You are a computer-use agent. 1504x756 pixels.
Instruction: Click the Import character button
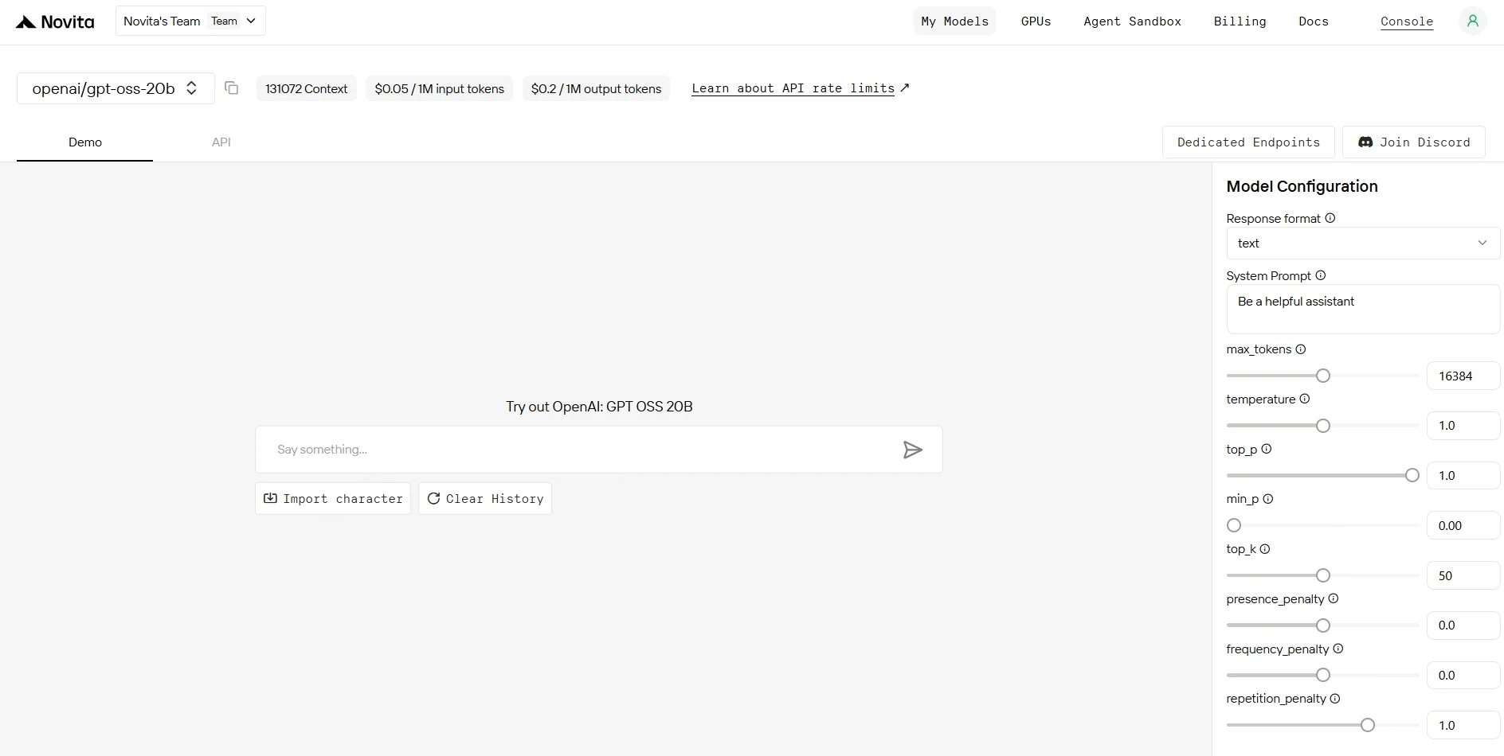click(x=333, y=499)
